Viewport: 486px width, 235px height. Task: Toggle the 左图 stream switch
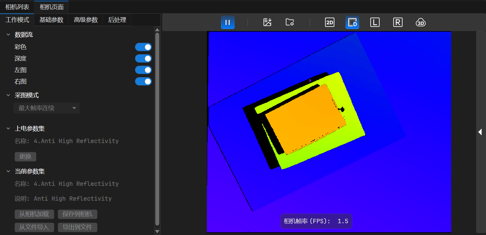[143, 70]
